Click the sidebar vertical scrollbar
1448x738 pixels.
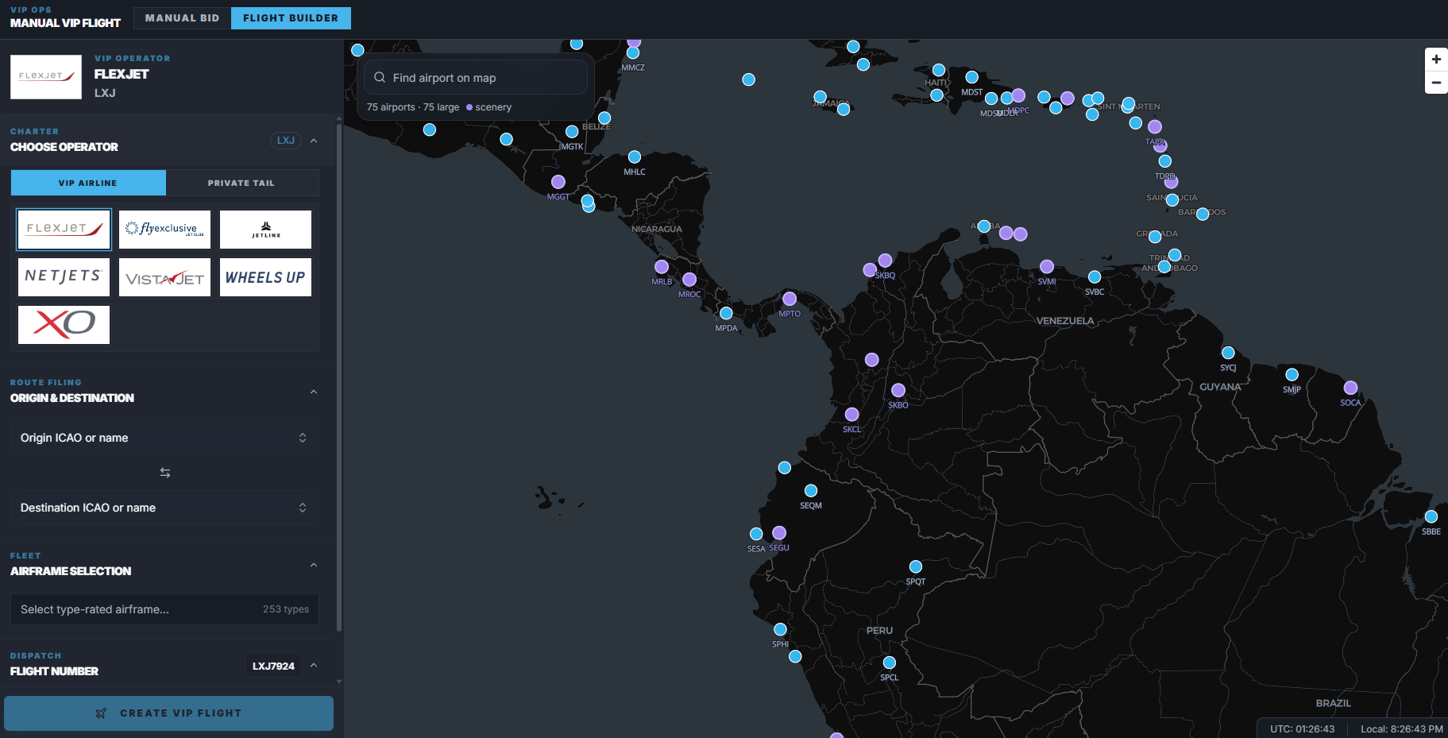tap(339, 377)
